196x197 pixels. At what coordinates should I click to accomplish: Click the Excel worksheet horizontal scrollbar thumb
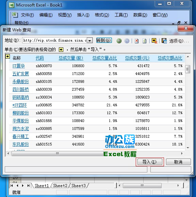(x=142, y=185)
